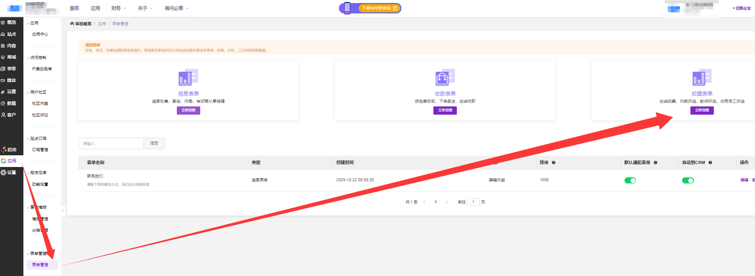Image resolution: width=755 pixels, height=276 pixels.
Task: Open the 有问必答 dropdown menu
Action: [176, 8]
